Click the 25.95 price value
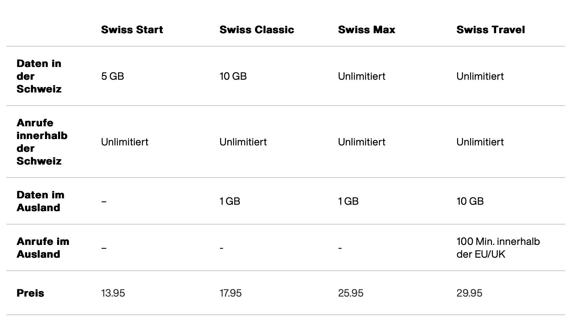Screen dimensions: 572x324 pos(350,293)
